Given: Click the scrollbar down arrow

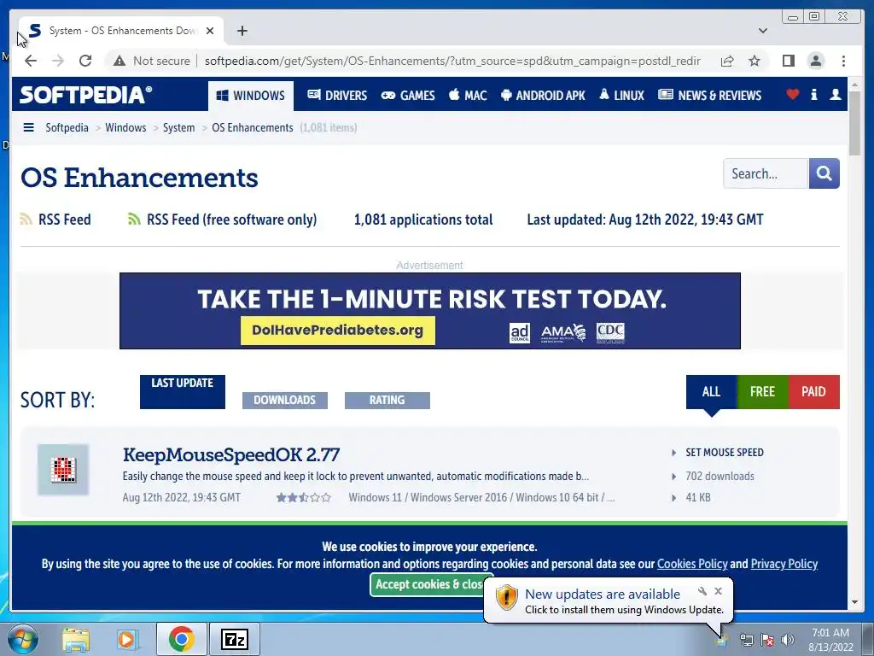Looking at the screenshot, I should tap(855, 602).
